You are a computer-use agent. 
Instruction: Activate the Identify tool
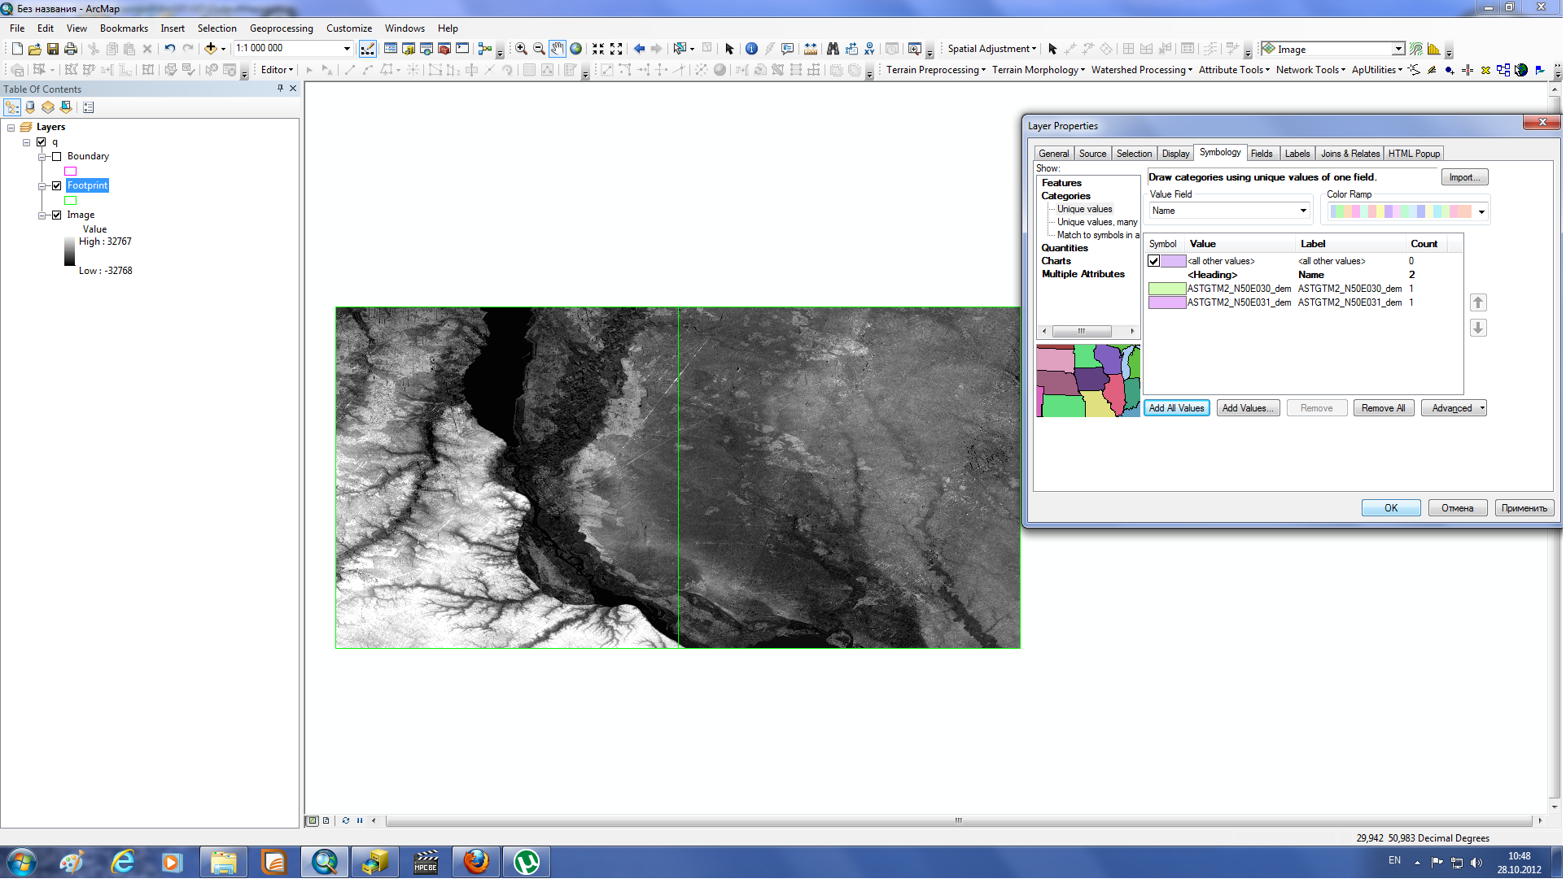[753, 49]
